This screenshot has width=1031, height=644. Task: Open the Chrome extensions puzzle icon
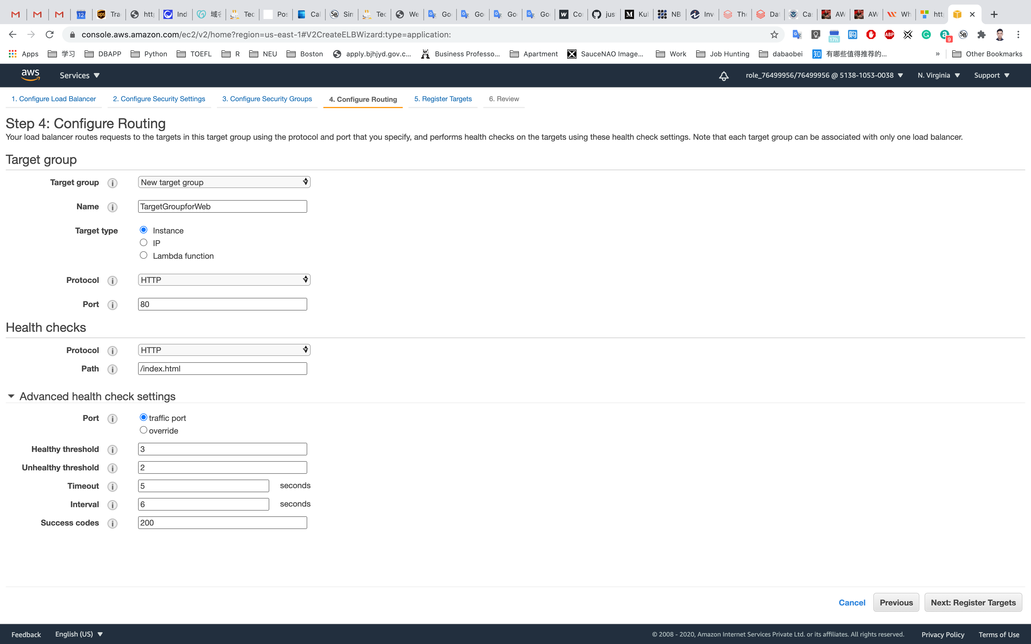point(982,34)
